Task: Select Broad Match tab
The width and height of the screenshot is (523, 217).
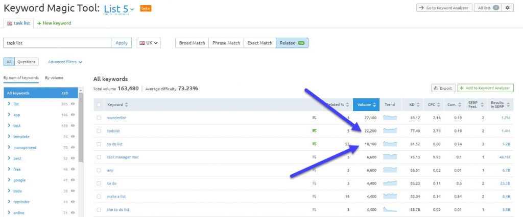Action: coord(192,43)
